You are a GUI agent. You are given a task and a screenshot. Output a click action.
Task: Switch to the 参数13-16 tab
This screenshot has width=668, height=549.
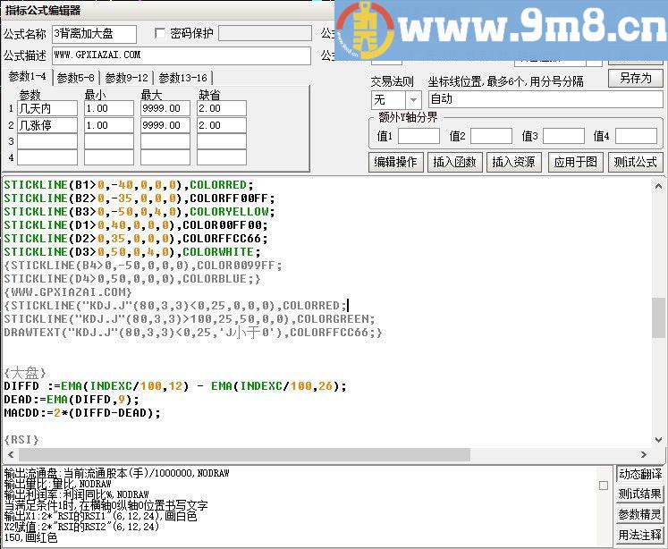tap(182, 78)
